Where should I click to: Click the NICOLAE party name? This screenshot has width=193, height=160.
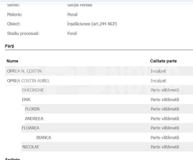click(31, 147)
